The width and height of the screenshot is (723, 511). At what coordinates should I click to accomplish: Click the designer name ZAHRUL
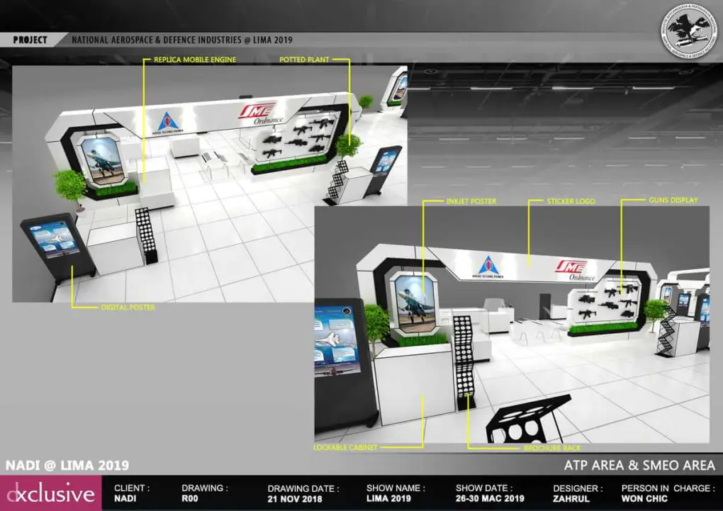click(571, 498)
